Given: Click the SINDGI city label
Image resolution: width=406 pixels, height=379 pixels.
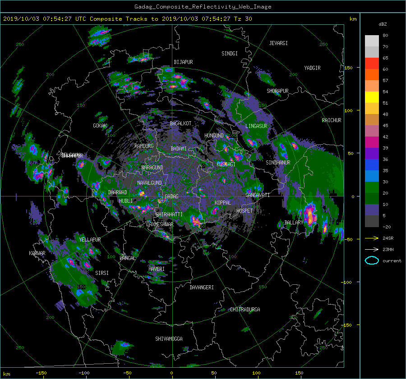Looking at the screenshot, I should click(x=230, y=54).
